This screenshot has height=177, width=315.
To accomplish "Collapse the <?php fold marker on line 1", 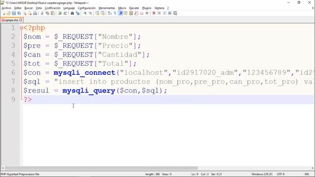I will pyautogui.click(x=21, y=28).
